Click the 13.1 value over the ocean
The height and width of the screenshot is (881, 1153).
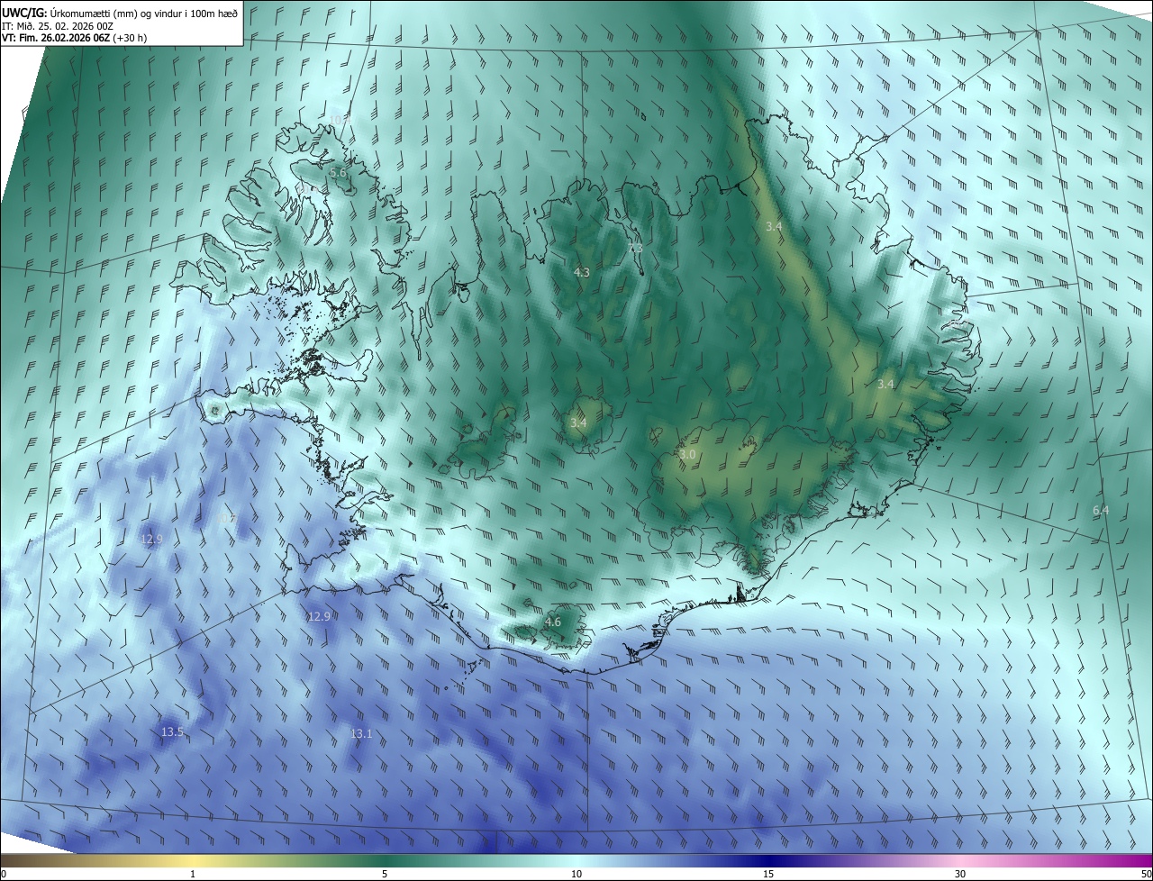361,733
